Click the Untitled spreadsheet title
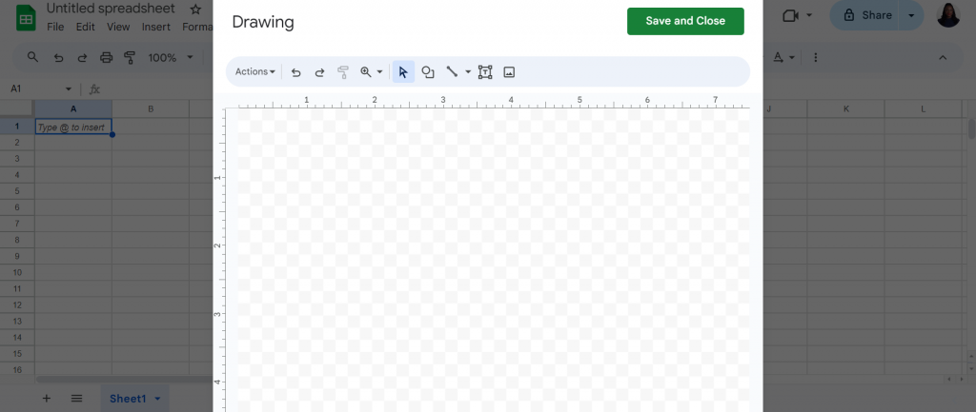 click(x=111, y=9)
